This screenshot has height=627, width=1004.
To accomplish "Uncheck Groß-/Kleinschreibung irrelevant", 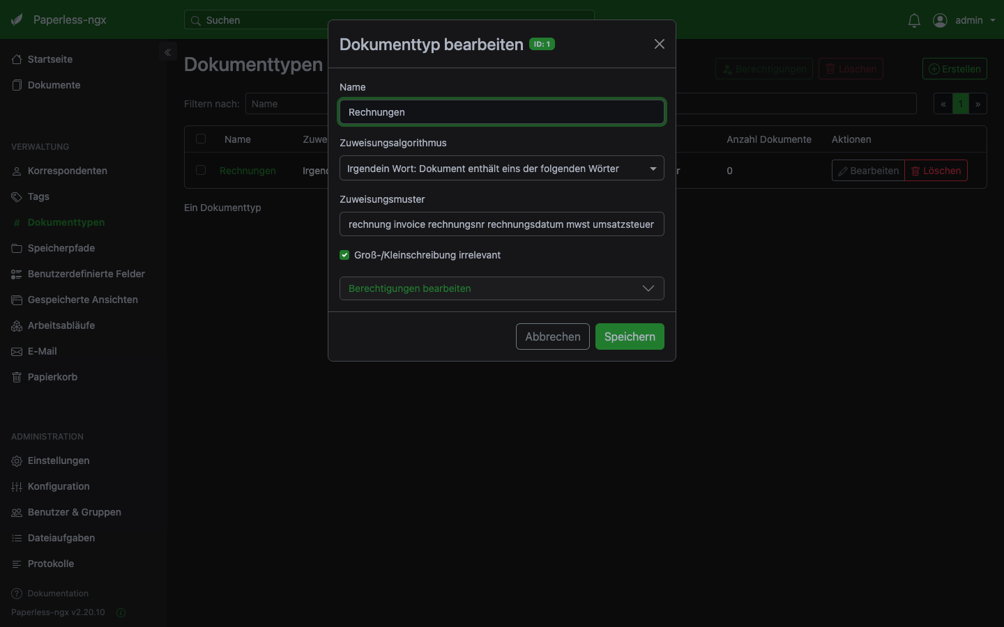I will pos(344,255).
